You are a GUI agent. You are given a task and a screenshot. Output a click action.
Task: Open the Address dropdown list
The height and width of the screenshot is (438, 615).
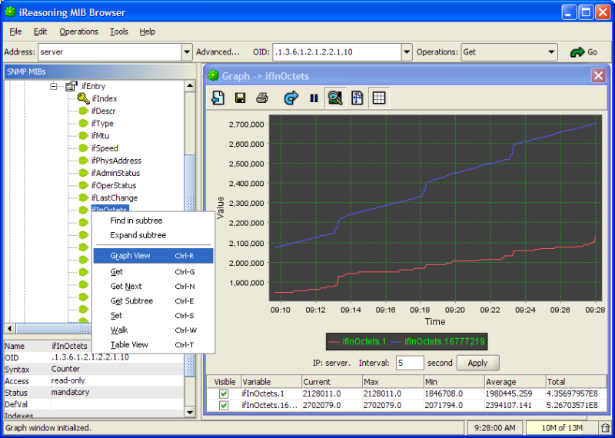tap(187, 52)
